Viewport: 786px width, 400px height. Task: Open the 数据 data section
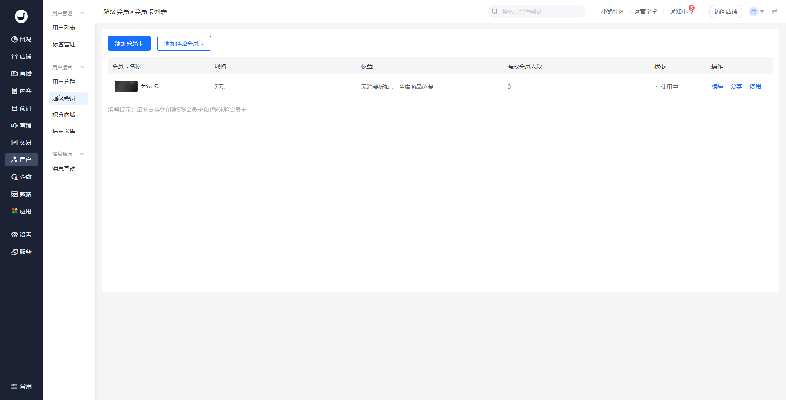coord(21,194)
